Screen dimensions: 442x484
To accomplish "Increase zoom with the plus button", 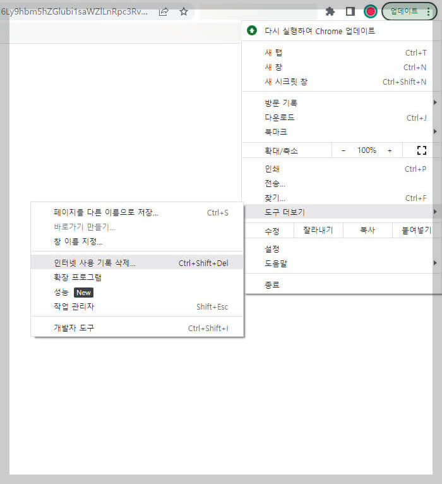I will 390,150.
